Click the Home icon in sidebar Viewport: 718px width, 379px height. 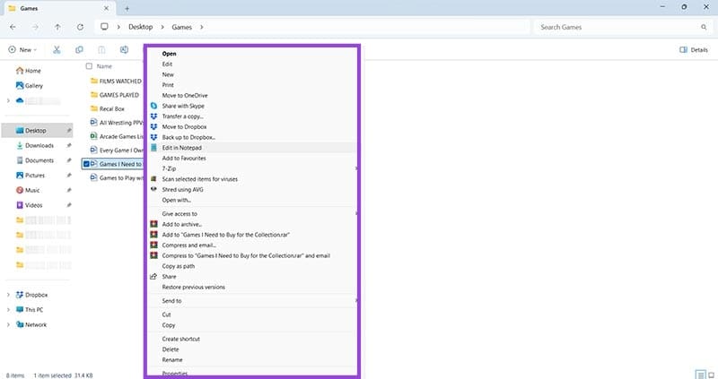[20, 71]
